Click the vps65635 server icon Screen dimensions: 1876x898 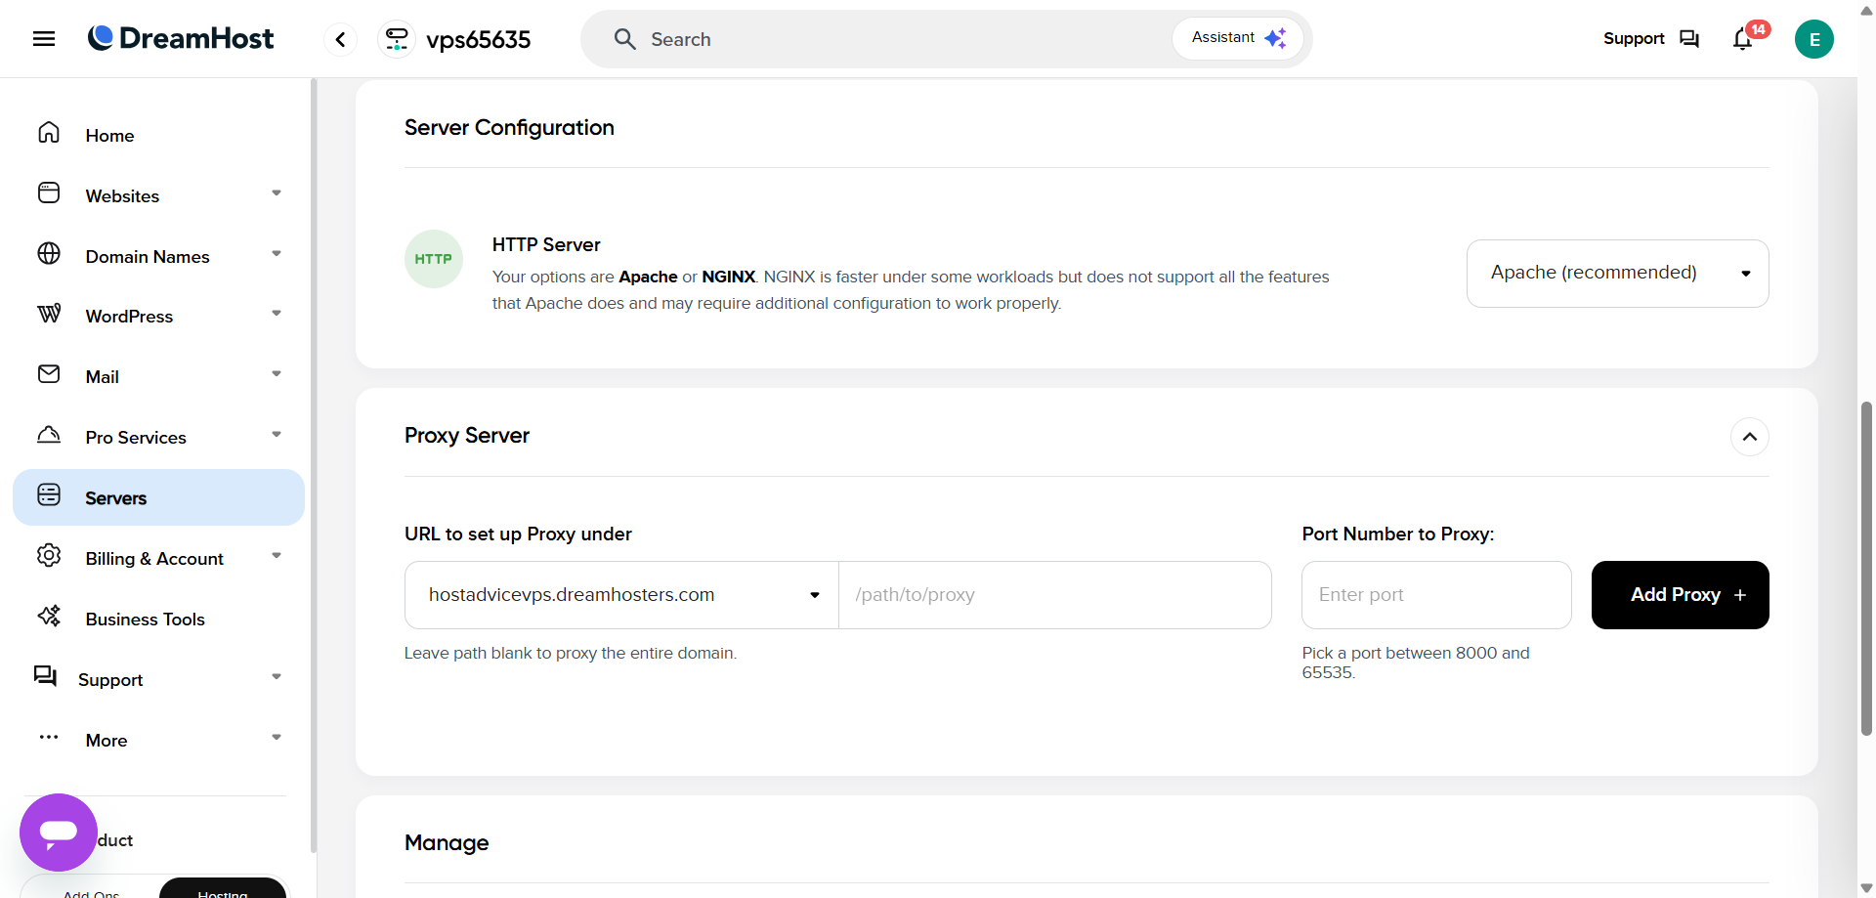(397, 39)
